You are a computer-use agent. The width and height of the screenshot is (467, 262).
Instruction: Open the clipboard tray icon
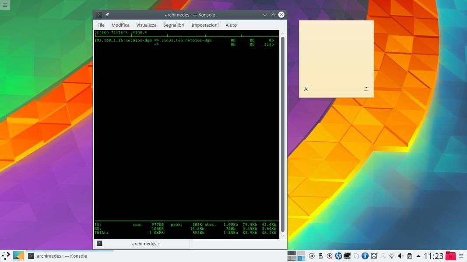pos(409,256)
